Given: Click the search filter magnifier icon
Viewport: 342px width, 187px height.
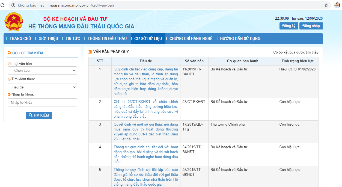Looking at the screenshot, I should pos(10,53).
